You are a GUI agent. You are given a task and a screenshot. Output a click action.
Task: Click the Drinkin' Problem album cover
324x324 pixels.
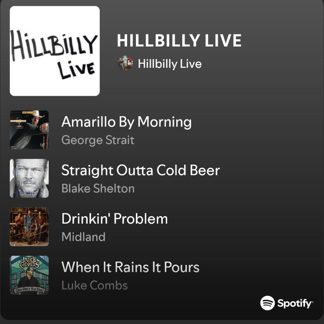click(29, 226)
